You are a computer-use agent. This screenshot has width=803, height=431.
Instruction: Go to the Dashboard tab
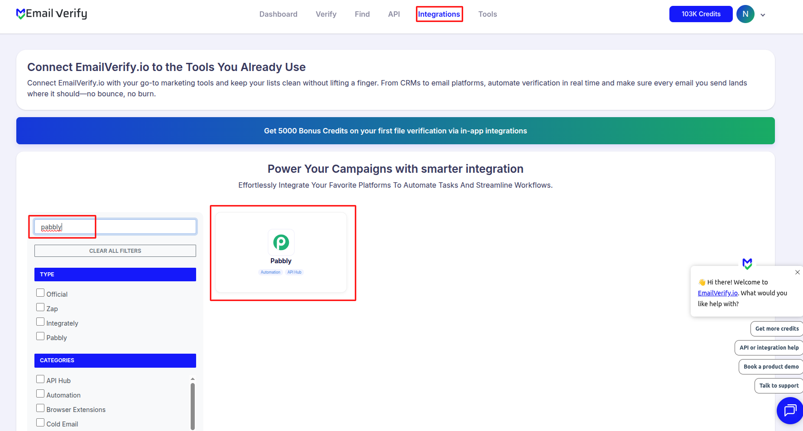[x=279, y=14]
